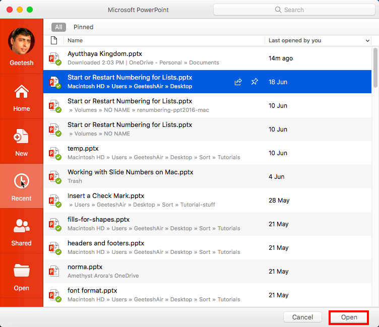Select the All tab
The height and width of the screenshot is (327, 379).
tap(59, 27)
